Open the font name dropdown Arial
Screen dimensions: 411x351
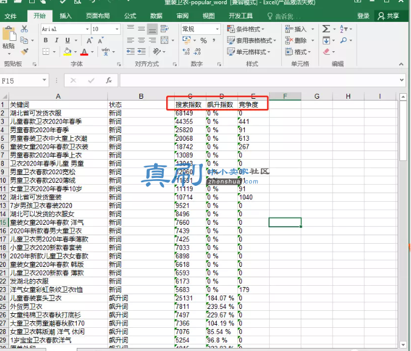coord(87,29)
